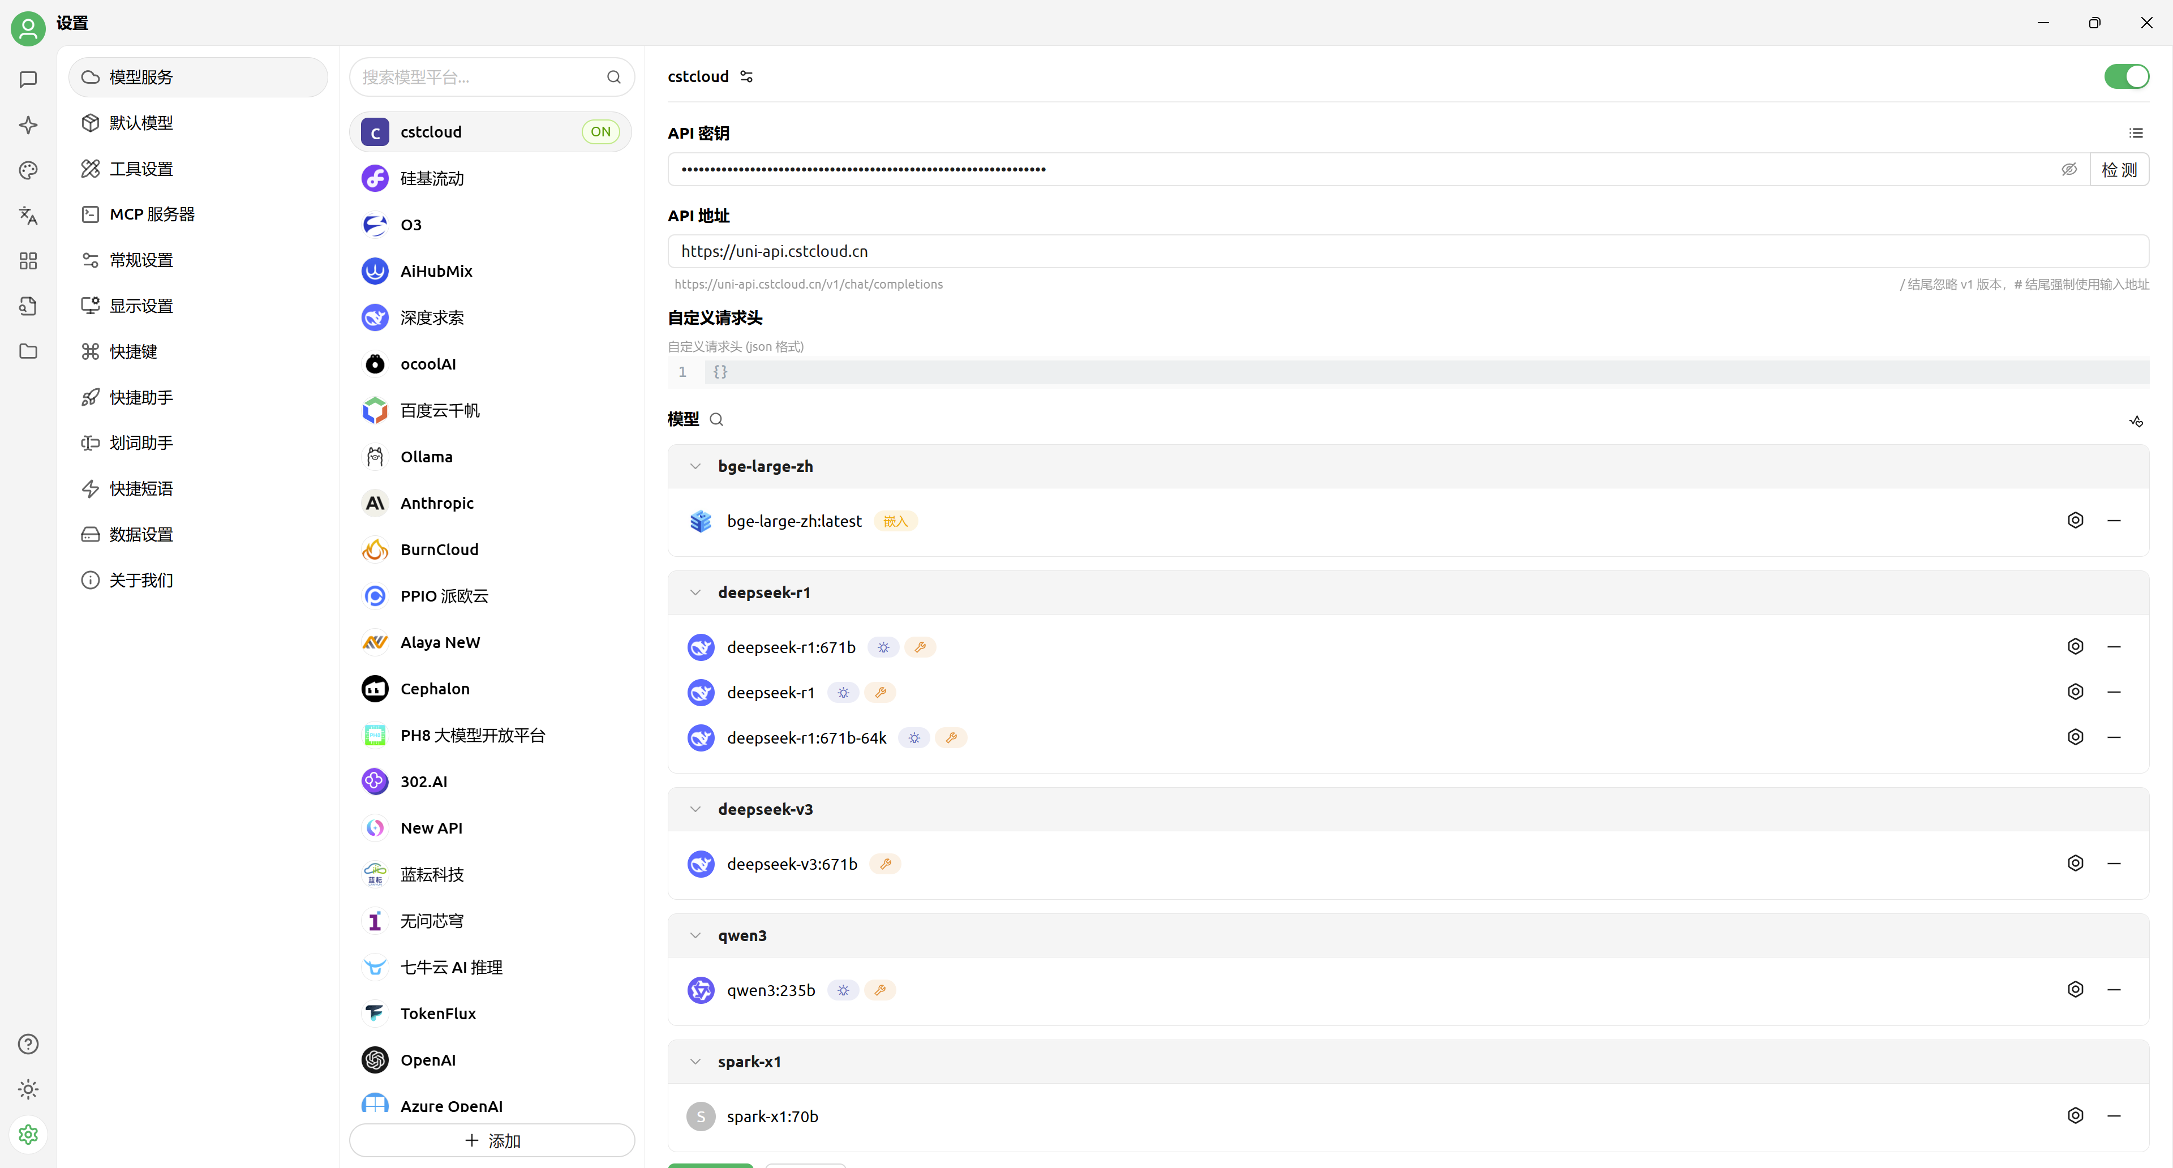Image resolution: width=2173 pixels, height=1168 pixels.
Task: Click the edit icon beside cstcloud title
Action: tap(746, 77)
